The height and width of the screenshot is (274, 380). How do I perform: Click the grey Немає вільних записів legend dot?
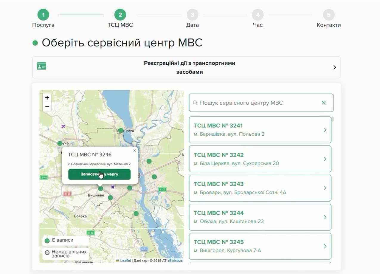point(47,253)
